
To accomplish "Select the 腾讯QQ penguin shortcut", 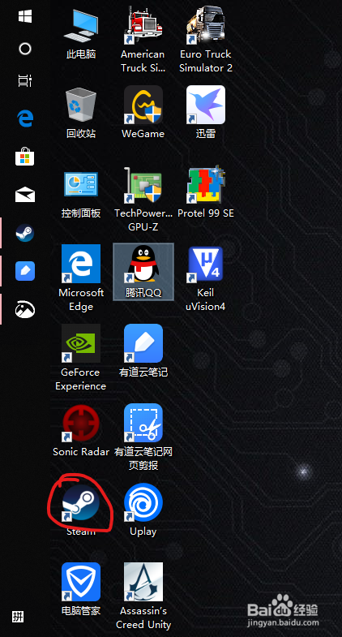I will pos(143,271).
